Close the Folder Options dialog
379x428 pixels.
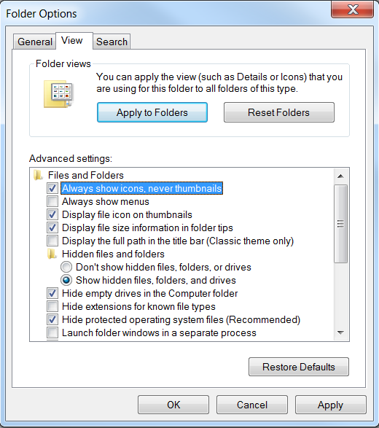tap(353, 9)
